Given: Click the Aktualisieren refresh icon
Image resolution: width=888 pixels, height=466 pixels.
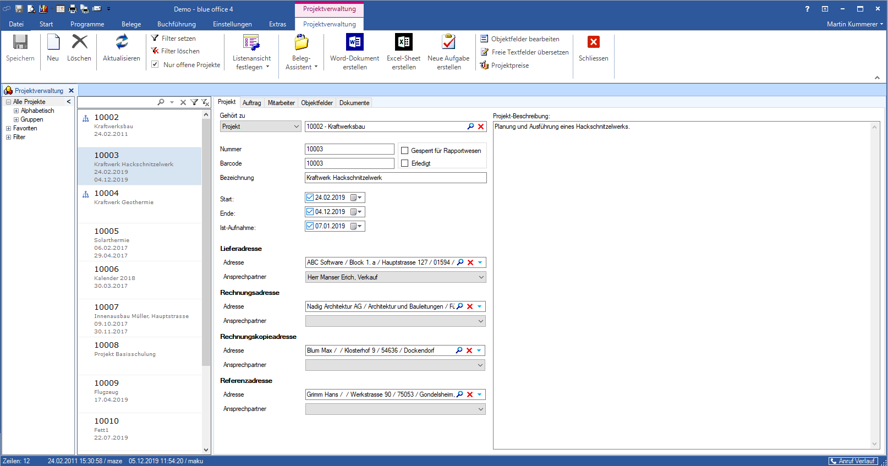Looking at the screenshot, I should tap(122, 42).
